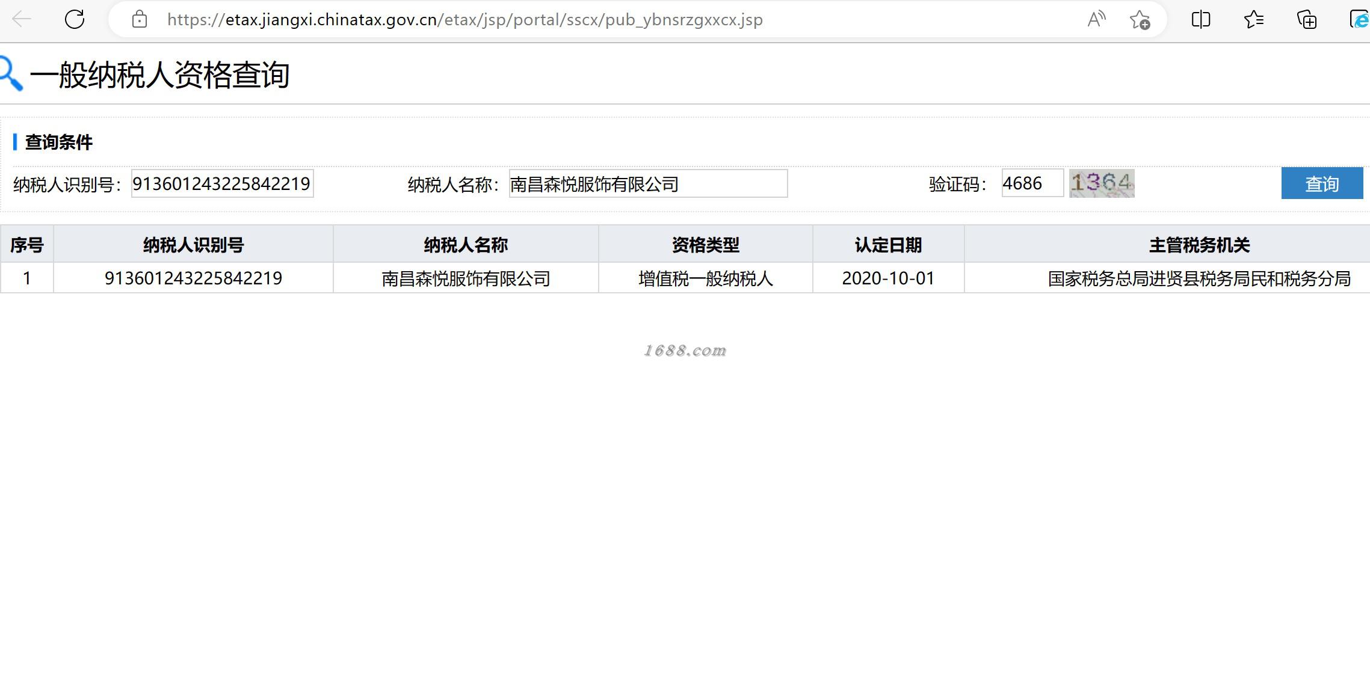Click the 查询条件 section heading
The image size is (1370, 698).
point(58,142)
